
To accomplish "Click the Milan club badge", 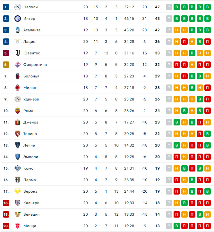I will coord(18,88).
